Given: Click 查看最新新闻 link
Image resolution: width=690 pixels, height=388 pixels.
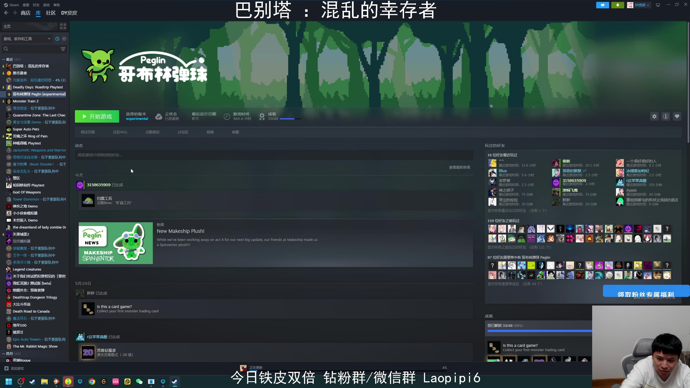Looking at the screenshot, I should 460,167.
